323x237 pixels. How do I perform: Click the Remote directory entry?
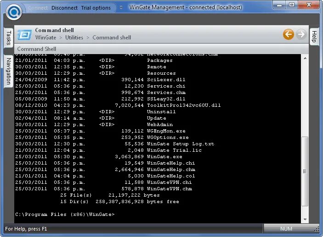click(157, 67)
